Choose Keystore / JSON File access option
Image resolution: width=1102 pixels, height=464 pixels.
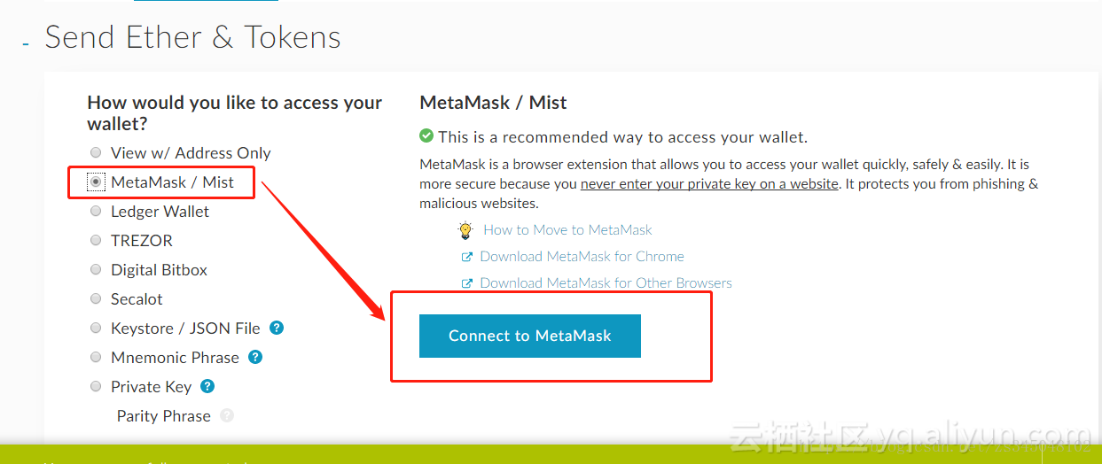(x=96, y=328)
